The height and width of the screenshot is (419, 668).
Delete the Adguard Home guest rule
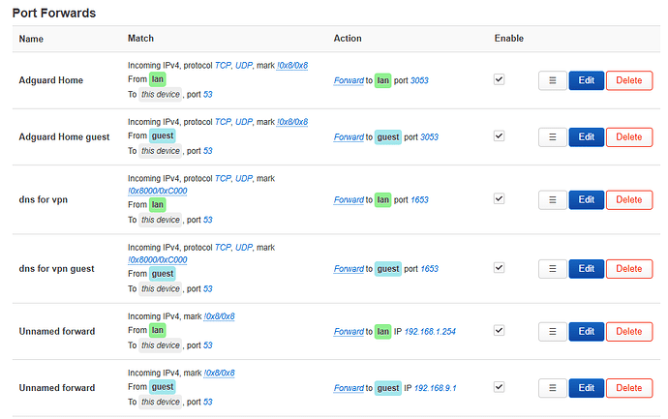[x=629, y=137]
